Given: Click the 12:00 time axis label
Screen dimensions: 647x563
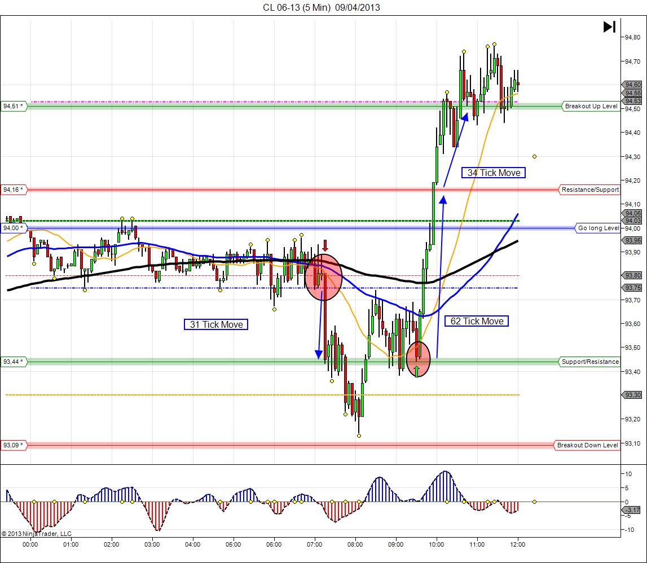Looking at the screenshot, I should tap(517, 544).
